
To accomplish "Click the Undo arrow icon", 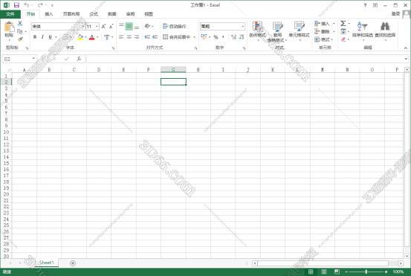I will tap(27, 5).
